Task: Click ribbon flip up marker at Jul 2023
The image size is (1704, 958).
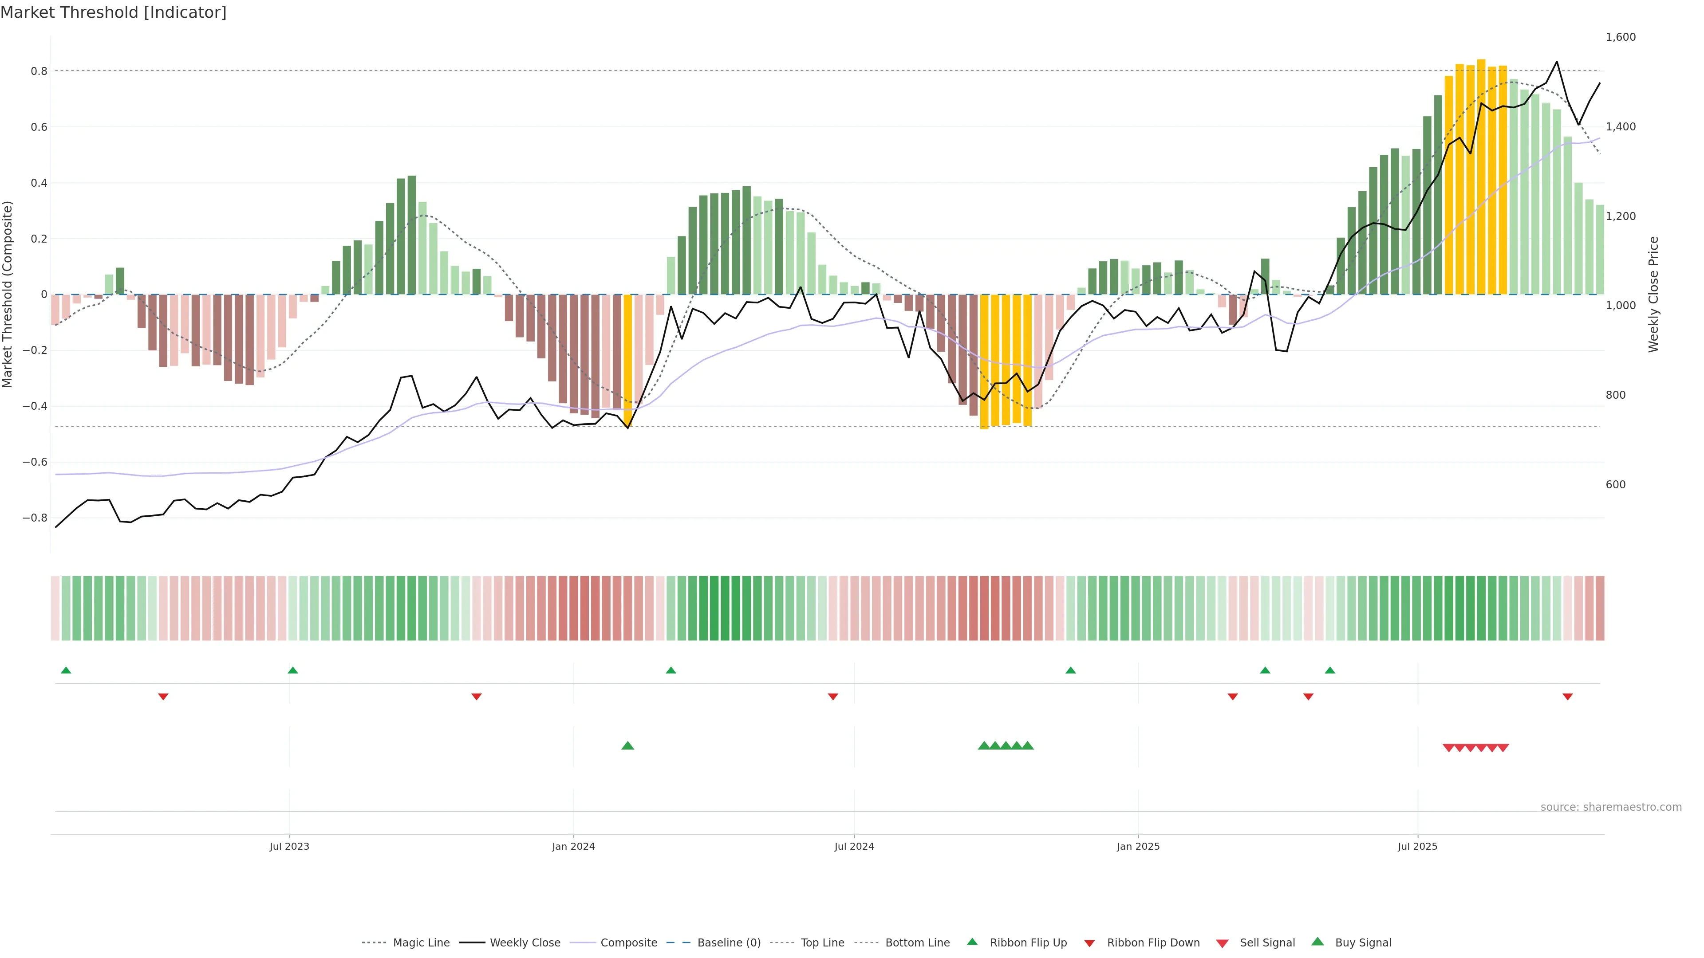Action: (x=293, y=671)
